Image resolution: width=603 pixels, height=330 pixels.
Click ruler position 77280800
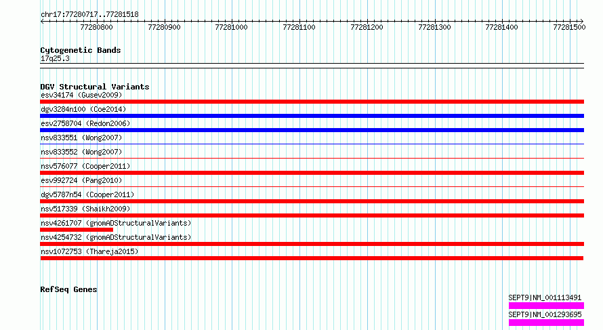[96, 27]
